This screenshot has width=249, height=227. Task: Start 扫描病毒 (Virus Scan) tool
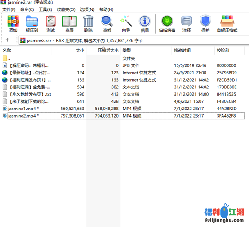[x=167, y=24]
